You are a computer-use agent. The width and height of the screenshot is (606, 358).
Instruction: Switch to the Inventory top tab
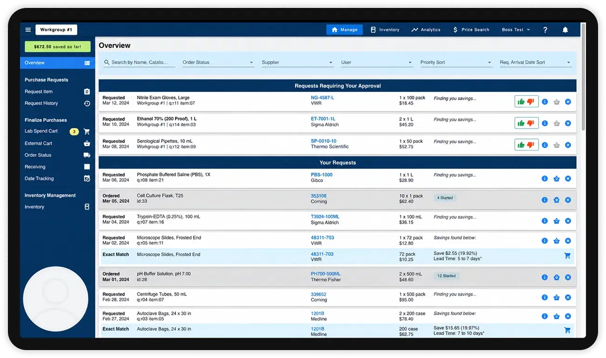[385, 30]
